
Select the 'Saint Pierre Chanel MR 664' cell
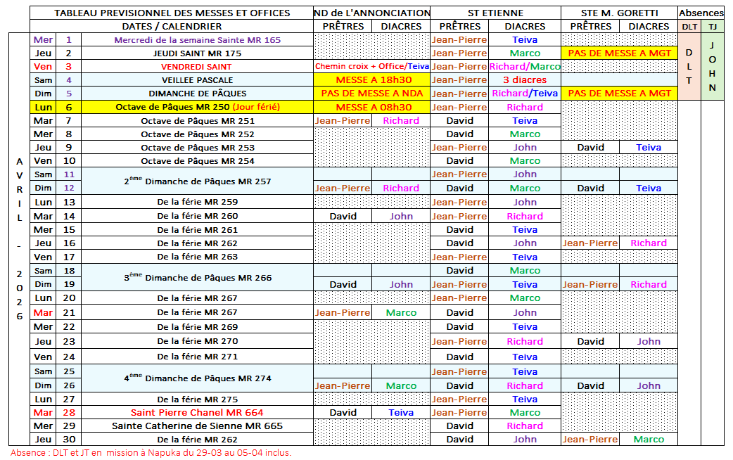click(197, 413)
